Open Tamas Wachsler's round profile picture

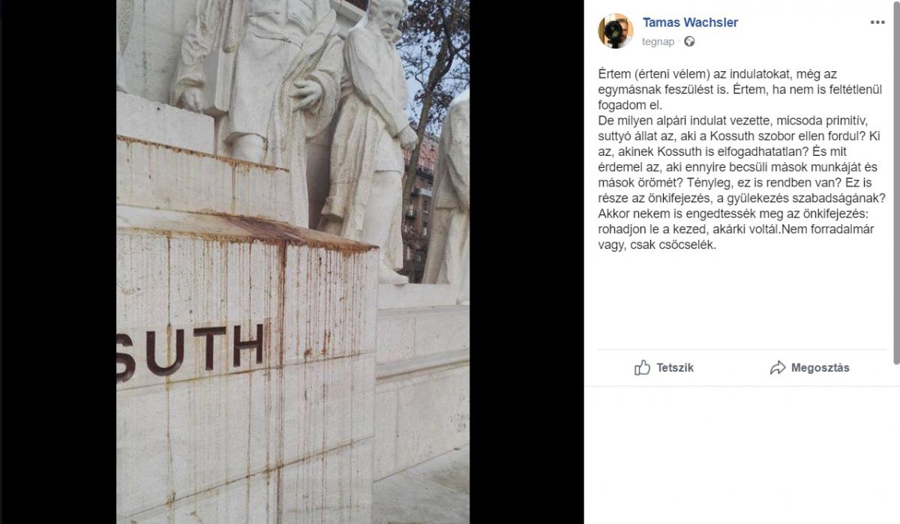pos(616,31)
